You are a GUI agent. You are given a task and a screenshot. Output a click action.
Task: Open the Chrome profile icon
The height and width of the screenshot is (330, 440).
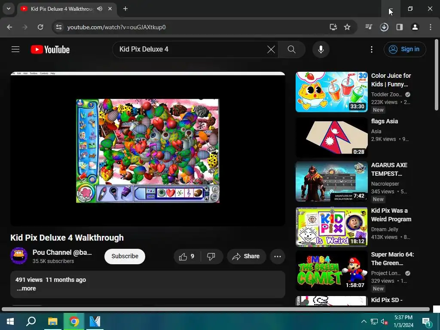[x=415, y=27]
